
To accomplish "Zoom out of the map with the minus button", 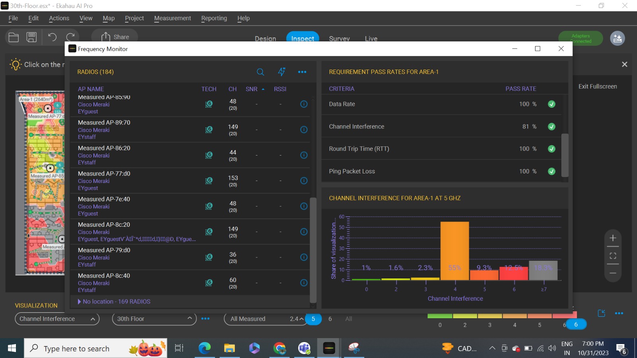I will 613,273.
